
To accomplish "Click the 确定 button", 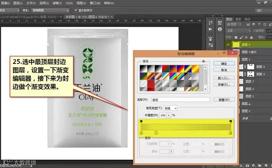I will (224, 63).
